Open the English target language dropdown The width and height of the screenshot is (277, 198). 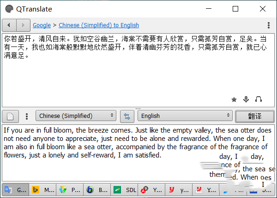tap(185, 116)
